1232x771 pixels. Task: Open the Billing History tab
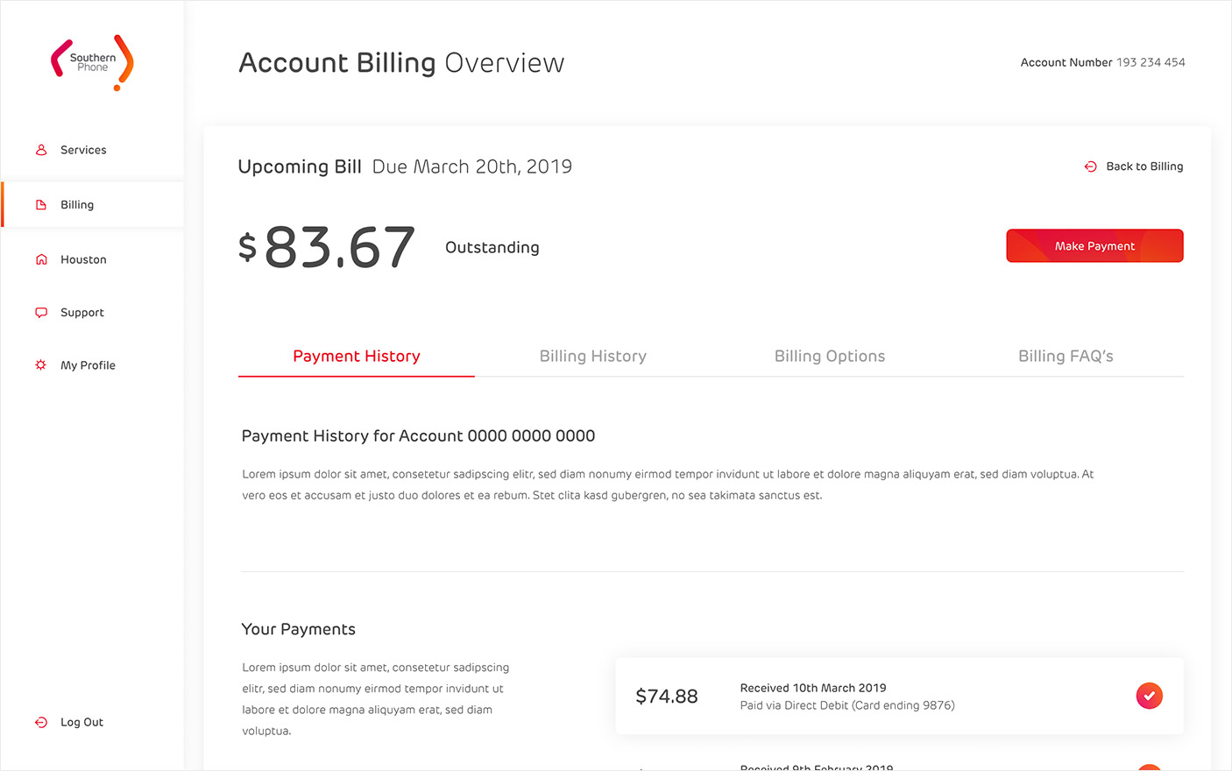pos(593,357)
